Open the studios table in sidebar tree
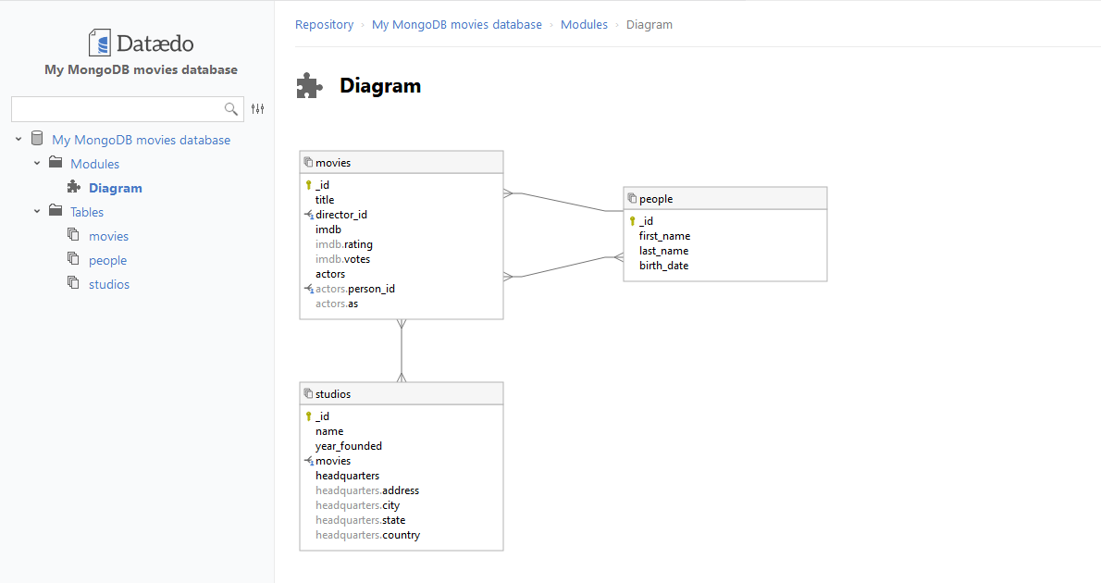 109,284
